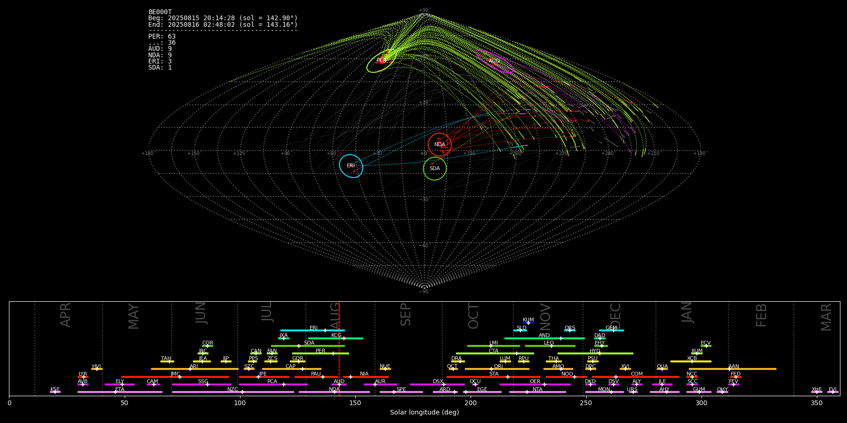This screenshot has height=423, width=847.
Task: Select legend entry PER: 63
Action: pos(162,36)
